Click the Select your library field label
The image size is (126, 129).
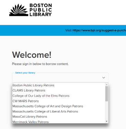click(x=25, y=73)
